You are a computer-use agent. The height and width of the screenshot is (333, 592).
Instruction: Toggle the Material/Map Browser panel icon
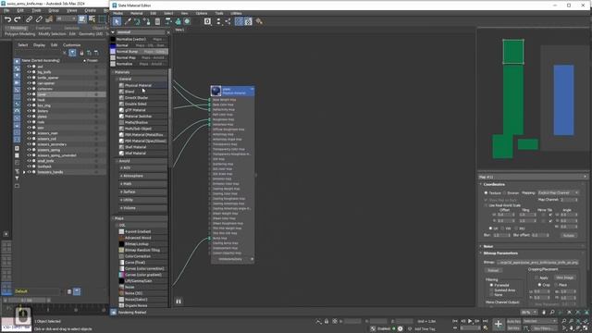(x=239, y=21)
